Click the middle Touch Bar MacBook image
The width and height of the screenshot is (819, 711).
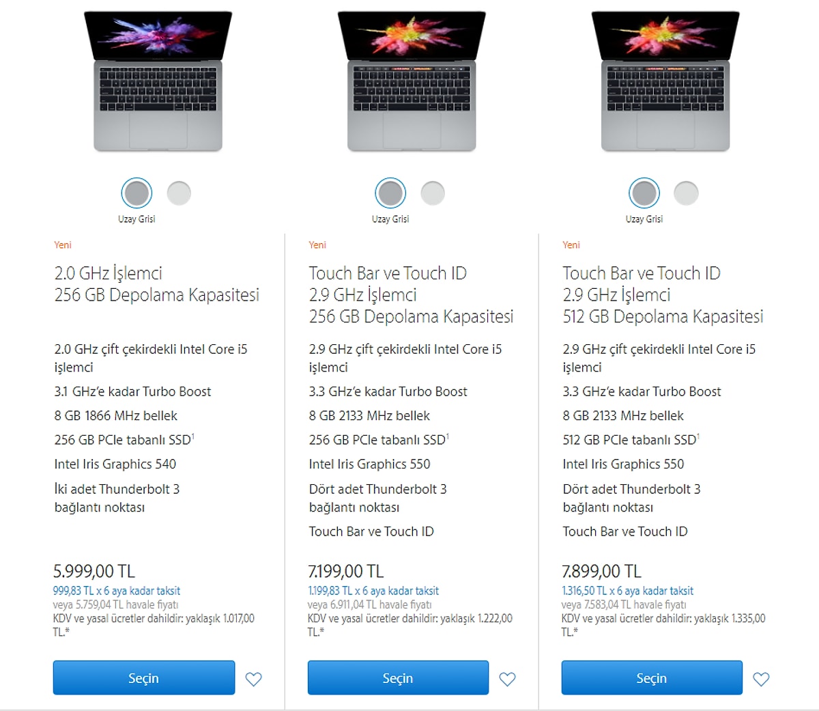pyautogui.click(x=412, y=81)
